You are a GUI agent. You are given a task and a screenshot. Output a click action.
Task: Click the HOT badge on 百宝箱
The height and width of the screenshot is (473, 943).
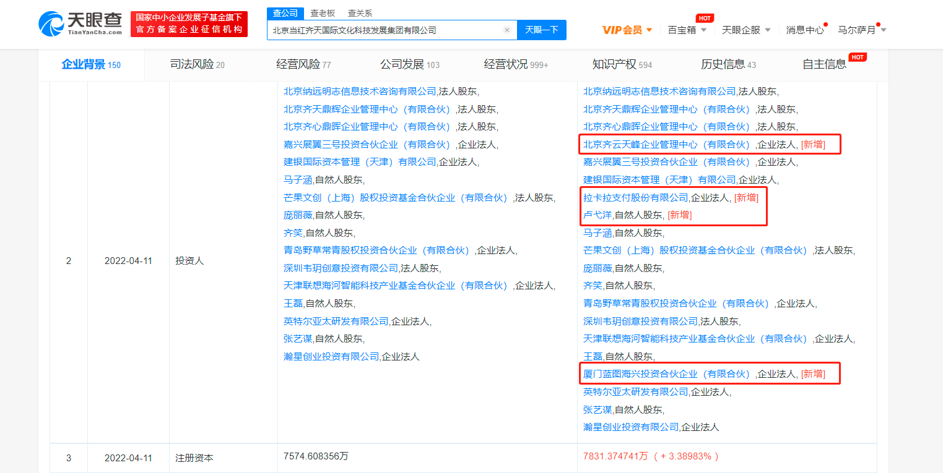pos(704,18)
